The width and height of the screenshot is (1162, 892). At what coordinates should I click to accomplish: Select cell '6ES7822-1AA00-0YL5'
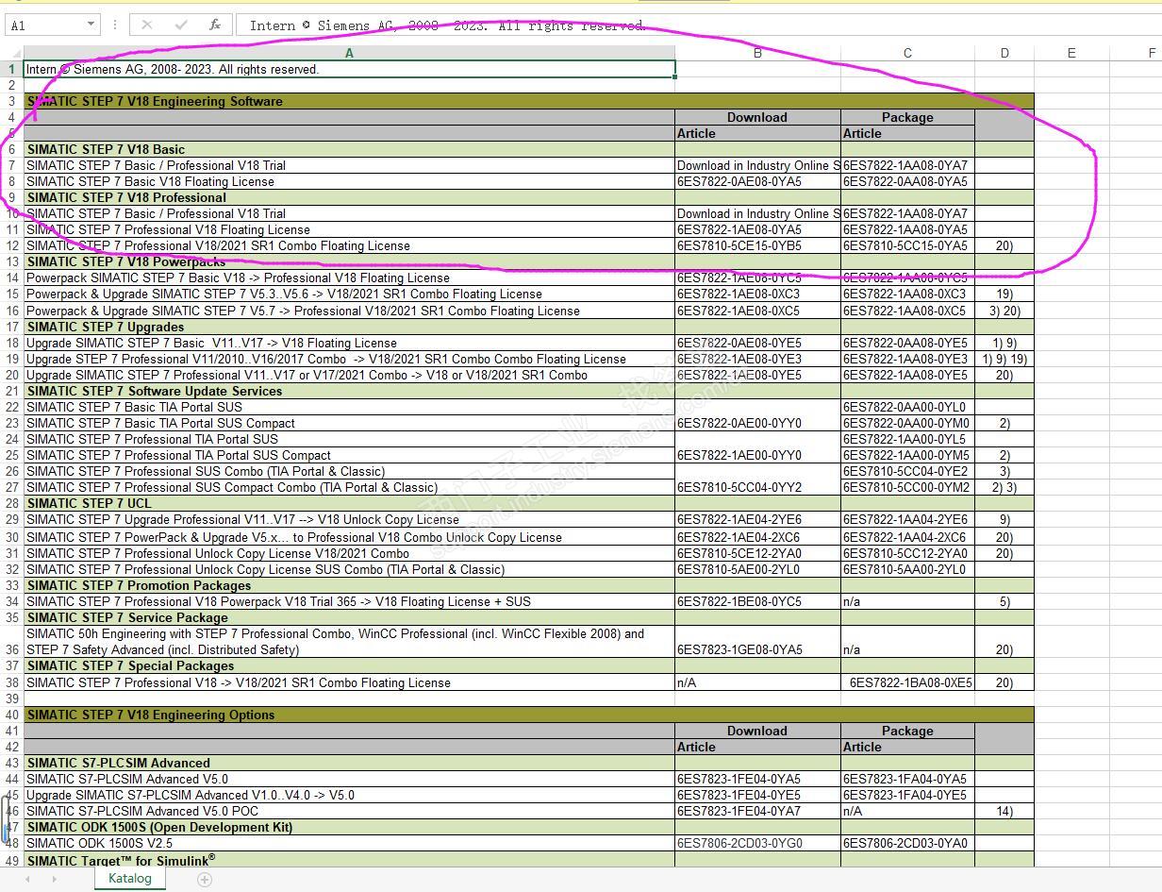pyautogui.click(x=907, y=439)
